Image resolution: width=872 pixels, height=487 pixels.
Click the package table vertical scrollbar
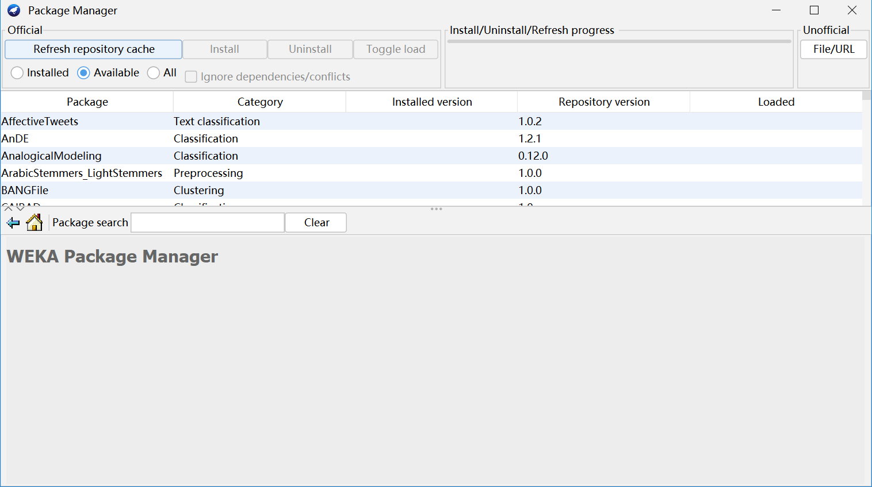click(x=867, y=148)
